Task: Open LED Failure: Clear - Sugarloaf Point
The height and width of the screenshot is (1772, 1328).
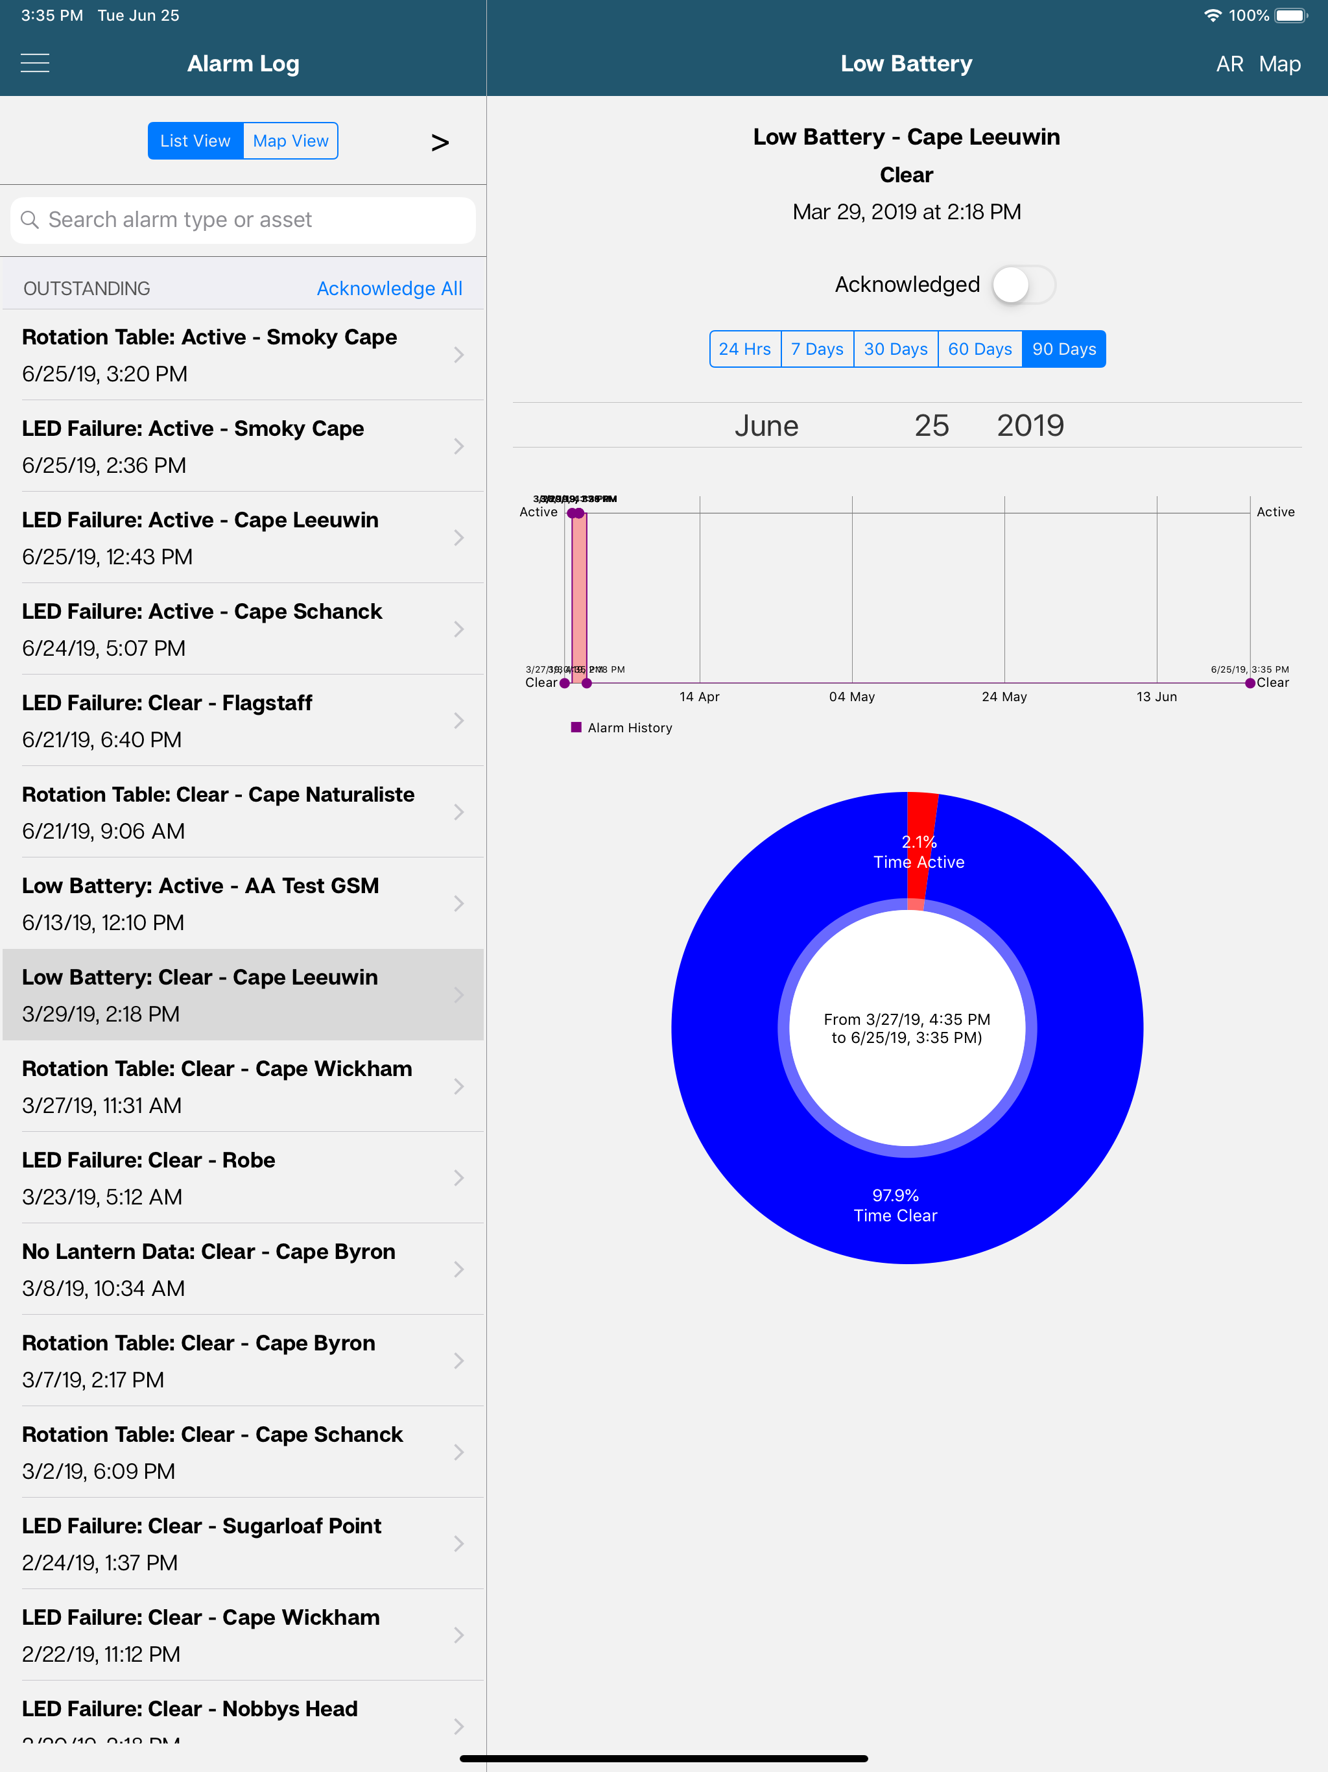Action: pyautogui.click(x=244, y=1543)
